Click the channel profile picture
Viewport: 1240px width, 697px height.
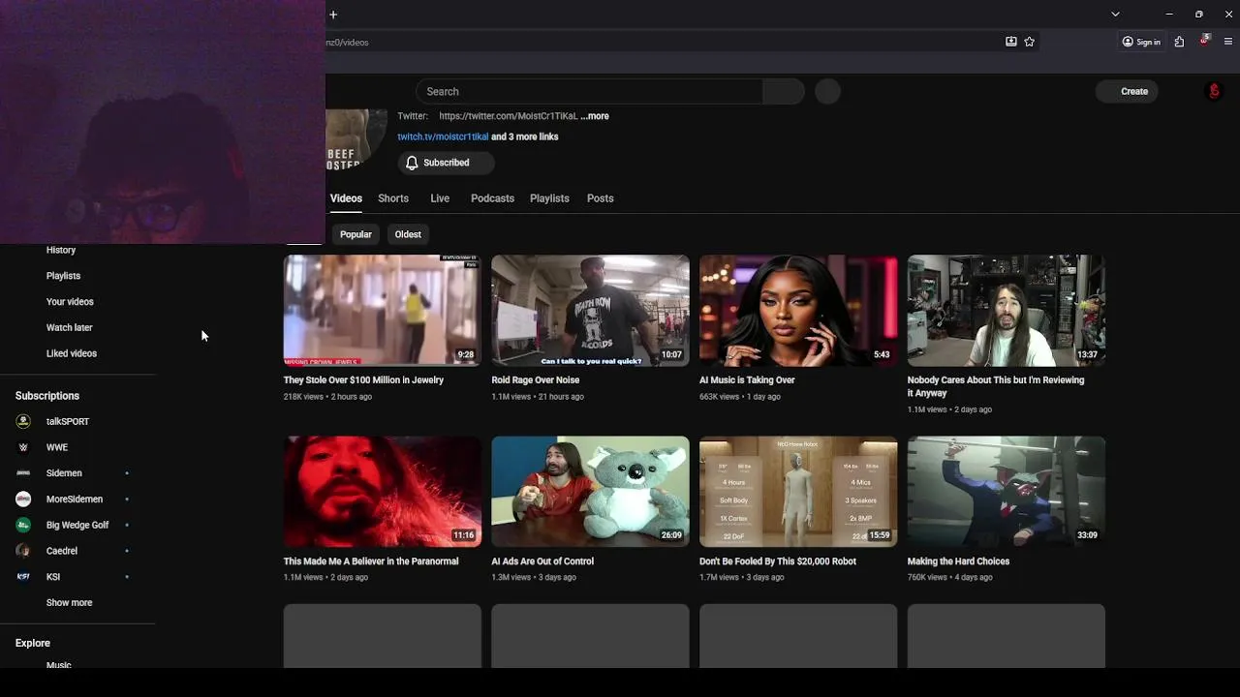point(356,139)
